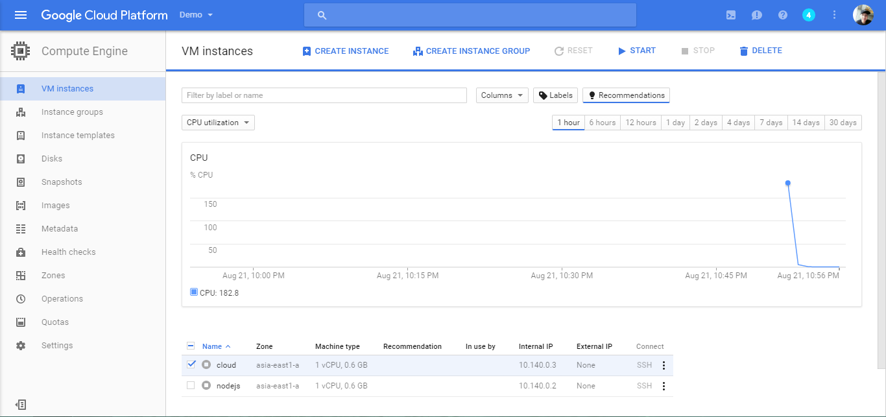Uncheck the cloud instance checkbox
Viewport: 886px width, 417px height.
point(191,364)
